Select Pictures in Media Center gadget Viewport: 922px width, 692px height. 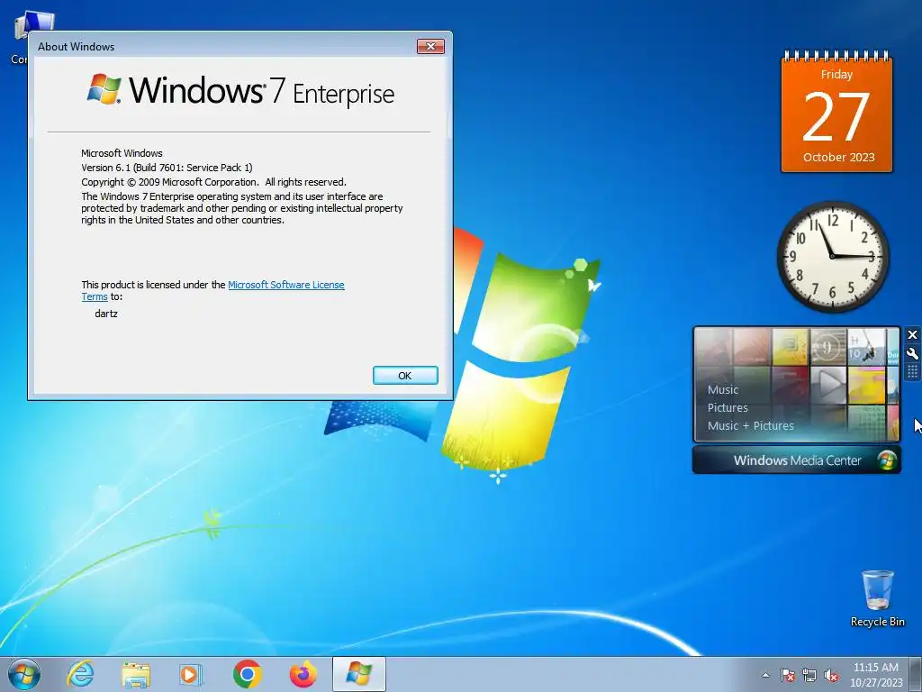[x=728, y=408]
